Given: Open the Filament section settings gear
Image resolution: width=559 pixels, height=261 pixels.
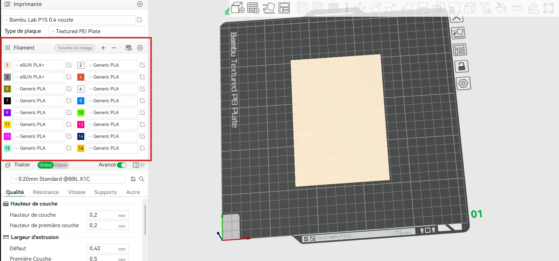Looking at the screenshot, I should pyautogui.click(x=140, y=48).
